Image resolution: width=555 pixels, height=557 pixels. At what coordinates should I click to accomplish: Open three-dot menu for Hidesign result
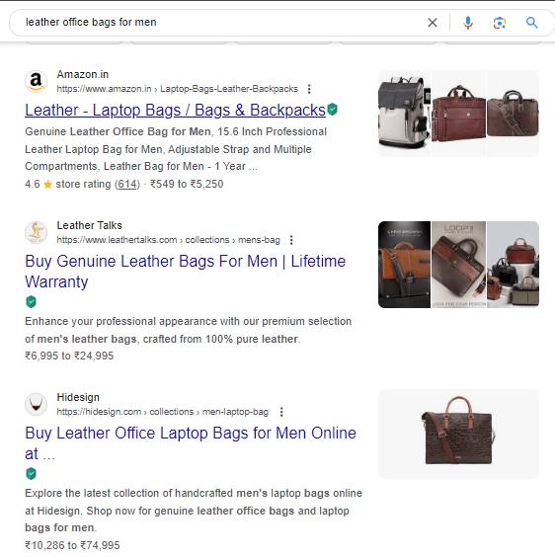point(281,412)
